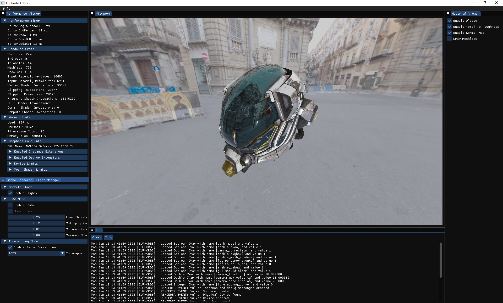The image size is (503, 303).
Task: Open the File menu
Action: [x=7, y=9]
